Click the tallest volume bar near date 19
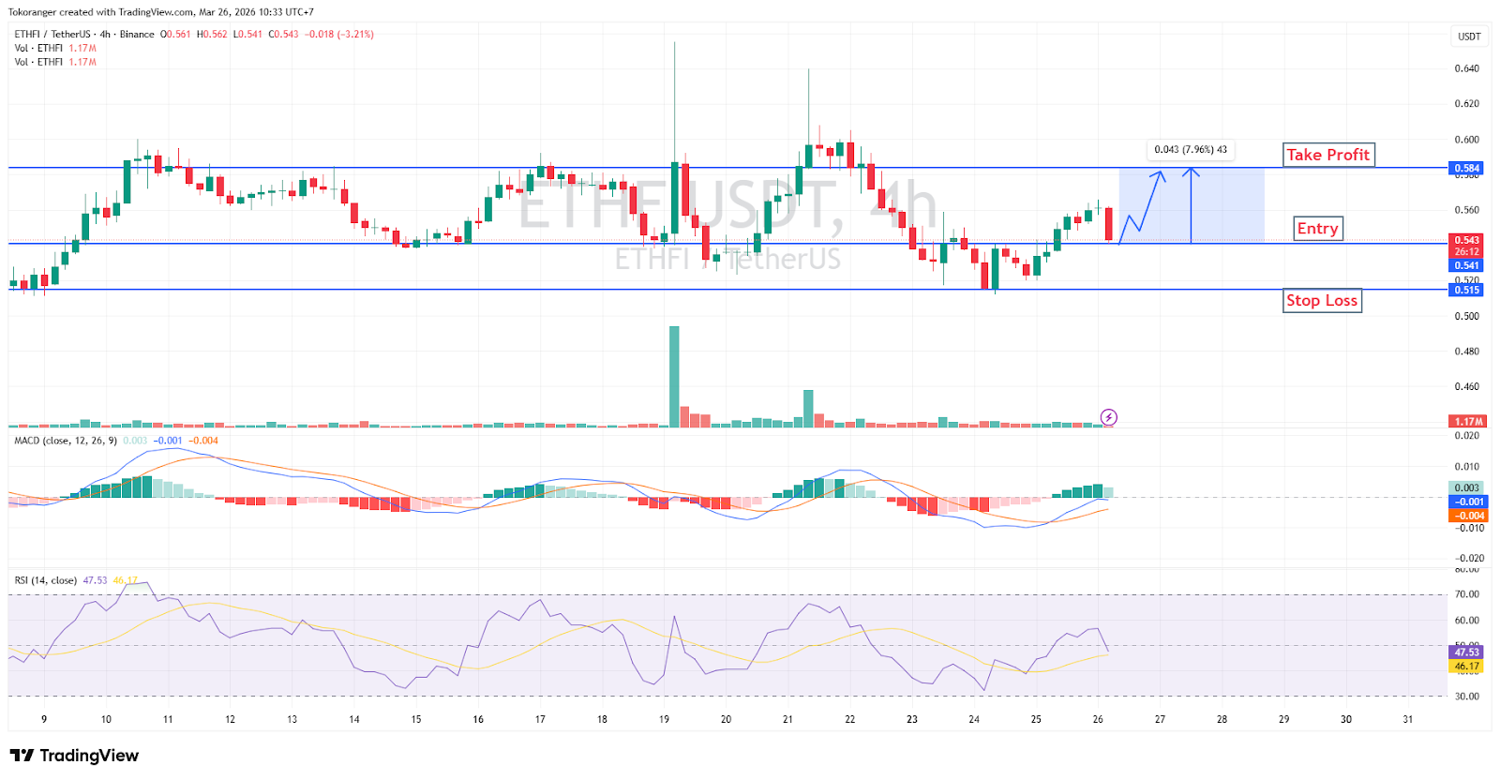 674,376
